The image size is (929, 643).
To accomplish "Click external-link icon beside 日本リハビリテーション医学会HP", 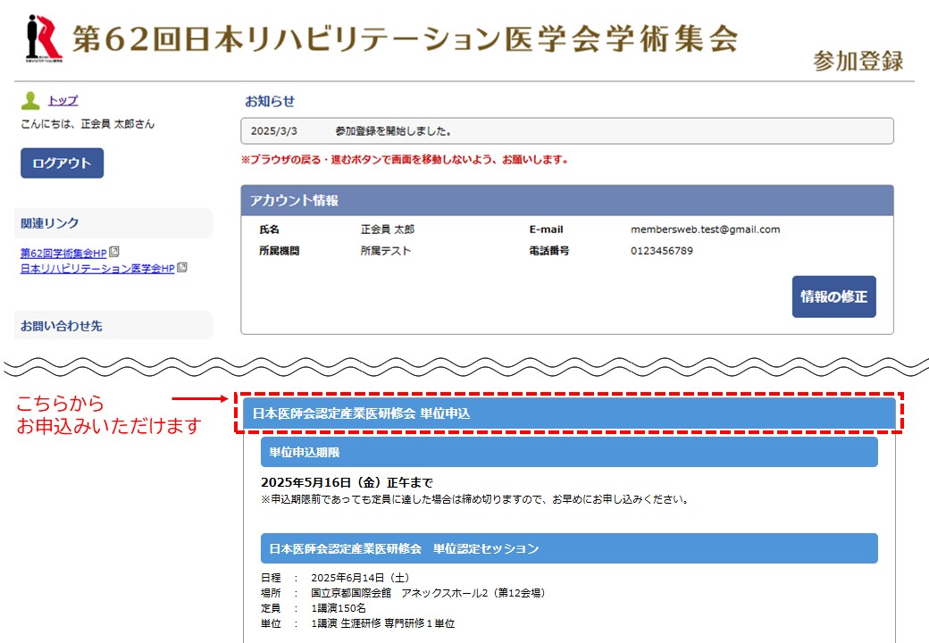I will coord(182,267).
